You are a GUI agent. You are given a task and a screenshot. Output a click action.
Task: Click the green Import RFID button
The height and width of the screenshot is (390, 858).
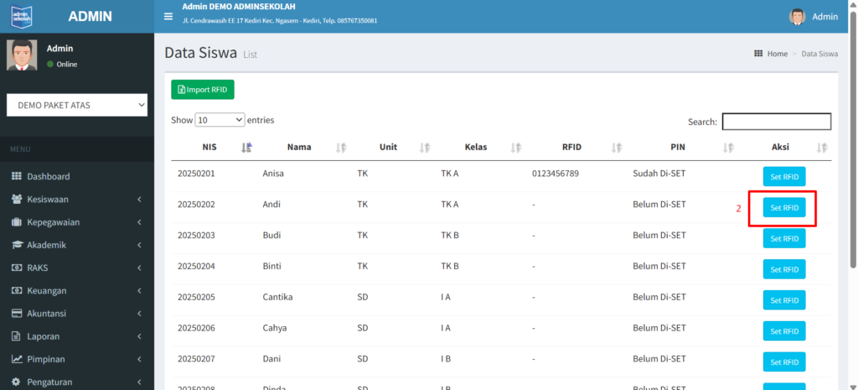(203, 90)
